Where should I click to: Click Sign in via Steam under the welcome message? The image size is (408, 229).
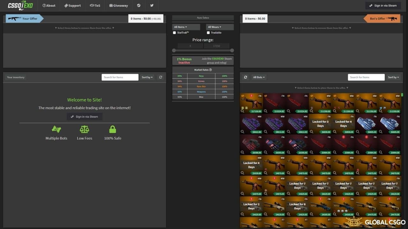coord(84,117)
